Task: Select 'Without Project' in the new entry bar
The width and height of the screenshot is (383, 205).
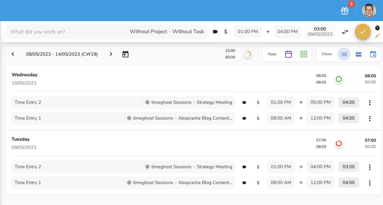Action: click(148, 32)
